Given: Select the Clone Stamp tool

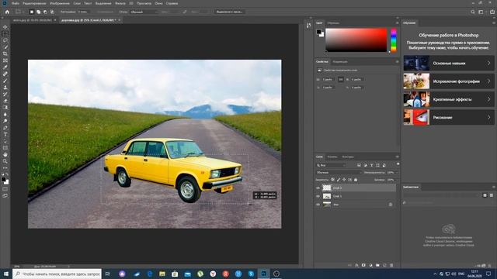Looking at the screenshot, I should point(5,88).
